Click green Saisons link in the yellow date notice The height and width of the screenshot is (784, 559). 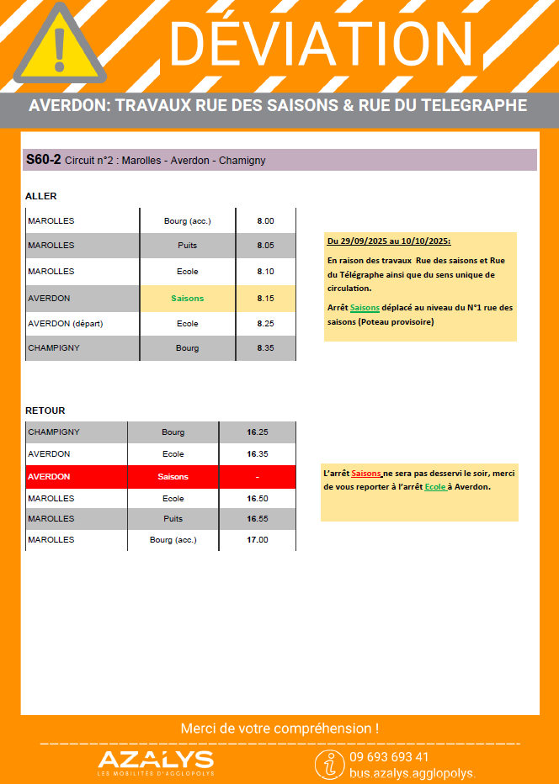pos(365,308)
